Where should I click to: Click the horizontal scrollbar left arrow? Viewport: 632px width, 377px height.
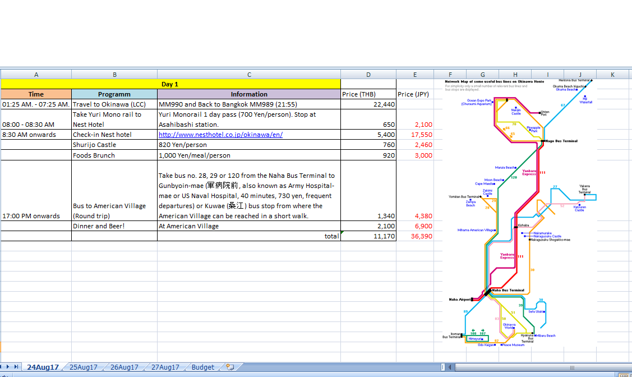(451, 367)
